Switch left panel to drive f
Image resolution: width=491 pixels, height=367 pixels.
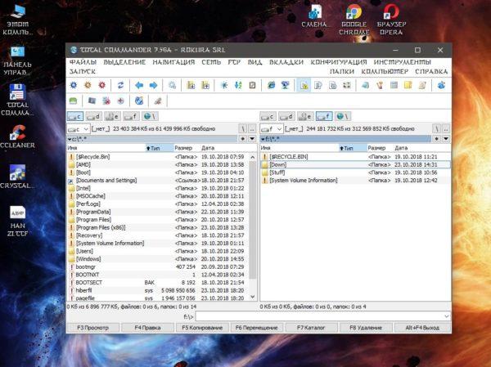pyautogui.click(x=131, y=117)
